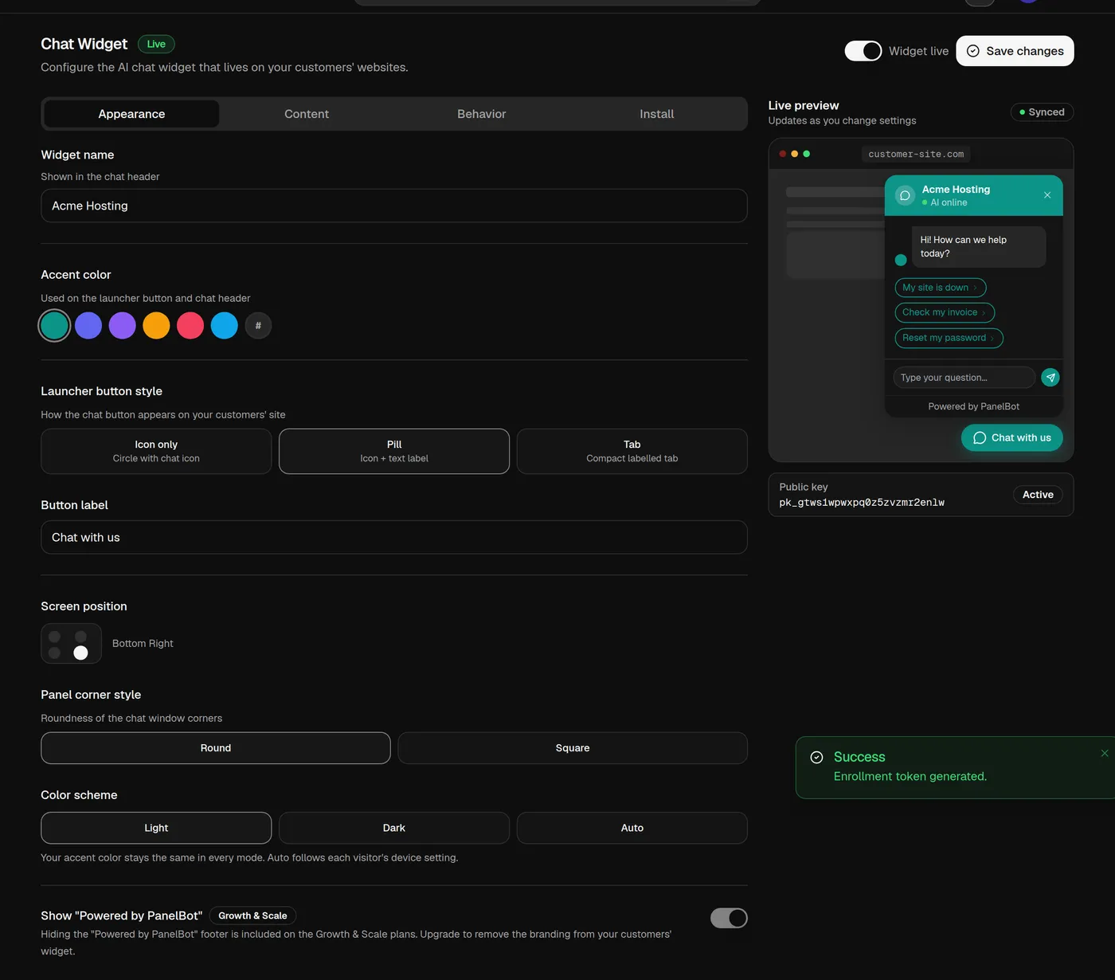Turn off the Widget live switch
This screenshot has width=1115, height=980.
863,51
